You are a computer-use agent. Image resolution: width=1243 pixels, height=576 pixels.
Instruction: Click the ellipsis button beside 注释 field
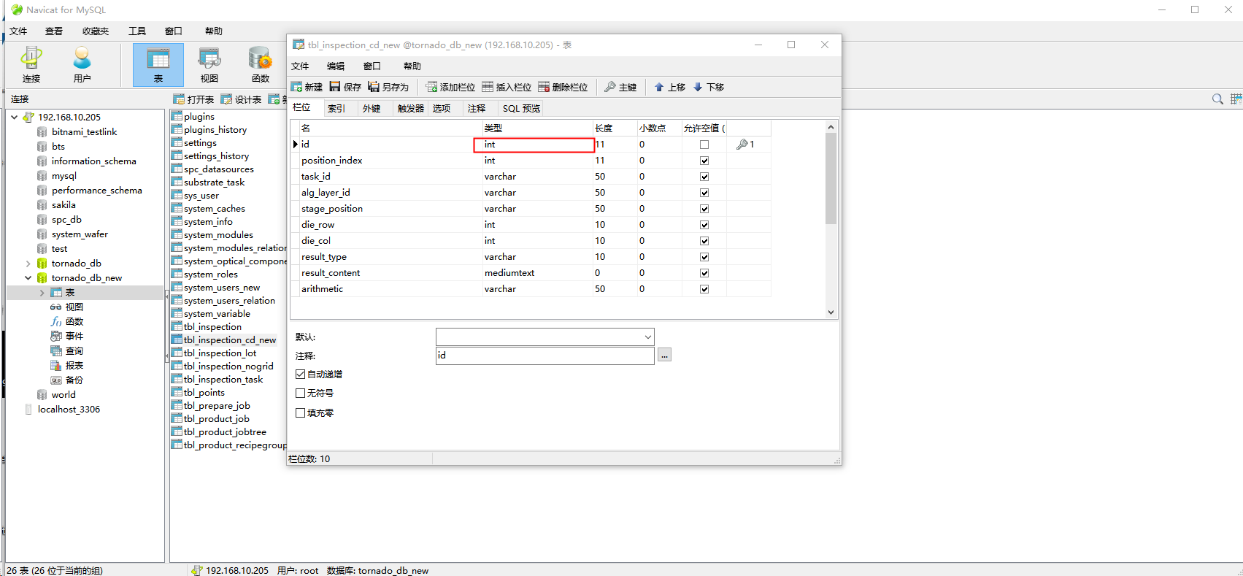pyautogui.click(x=664, y=356)
